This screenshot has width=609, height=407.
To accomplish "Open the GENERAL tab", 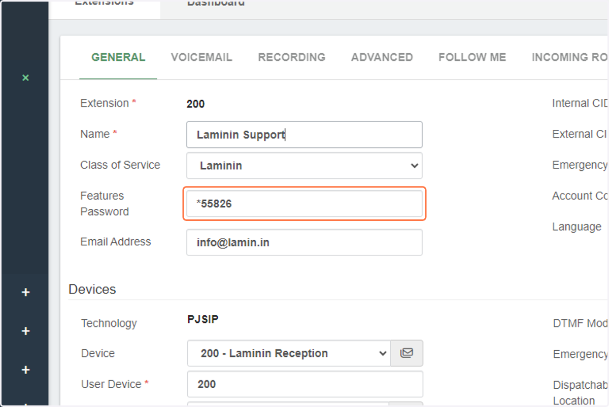I will (x=118, y=57).
